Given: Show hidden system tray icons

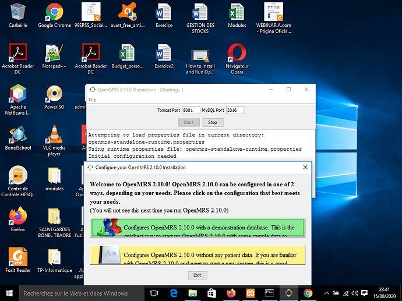Looking at the screenshot, I should point(326,293).
